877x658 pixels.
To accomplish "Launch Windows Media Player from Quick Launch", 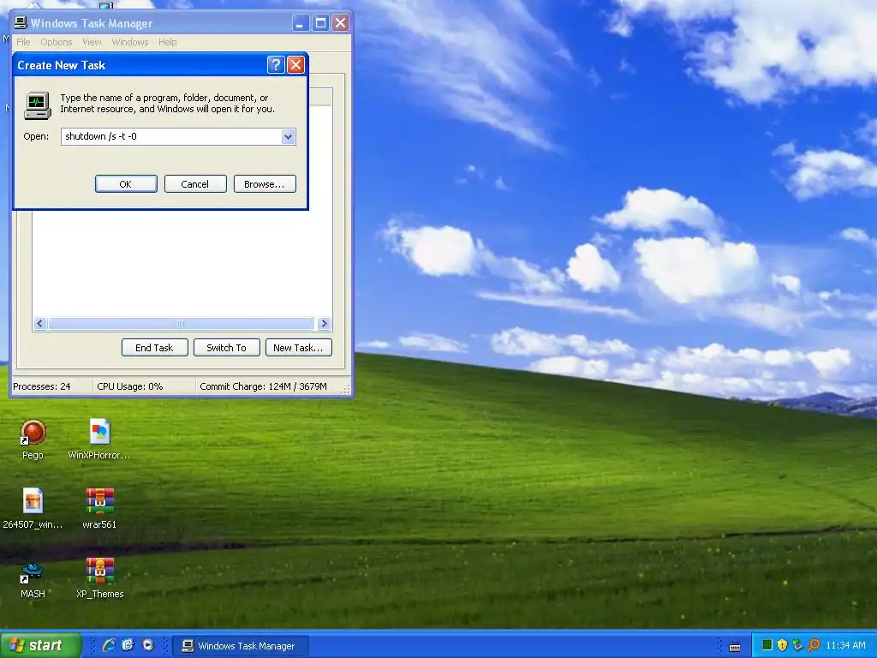I will pyautogui.click(x=147, y=645).
